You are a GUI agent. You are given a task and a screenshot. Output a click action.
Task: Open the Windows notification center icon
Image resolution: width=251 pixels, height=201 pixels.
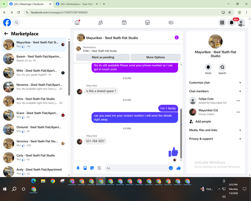click(244, 189)
